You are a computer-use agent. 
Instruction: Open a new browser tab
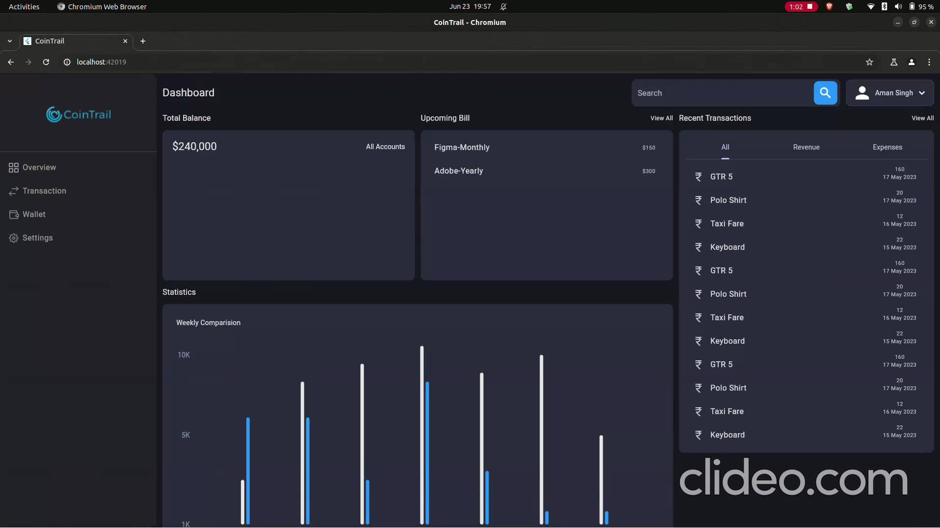click(143, 41)
